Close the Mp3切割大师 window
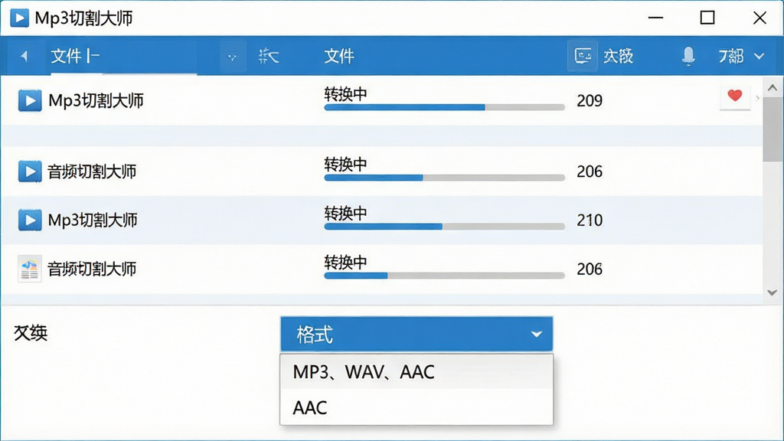The image size is (784, 441). (759, 18)
